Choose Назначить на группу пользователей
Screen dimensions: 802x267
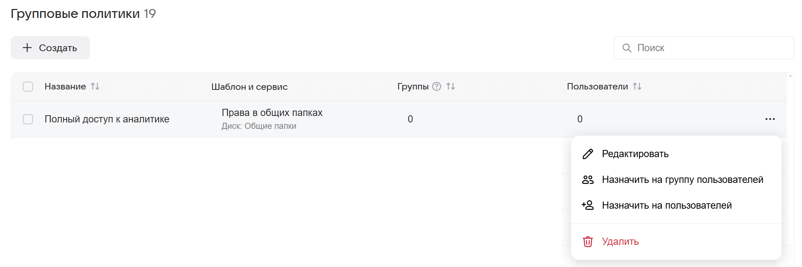[682, 180]
